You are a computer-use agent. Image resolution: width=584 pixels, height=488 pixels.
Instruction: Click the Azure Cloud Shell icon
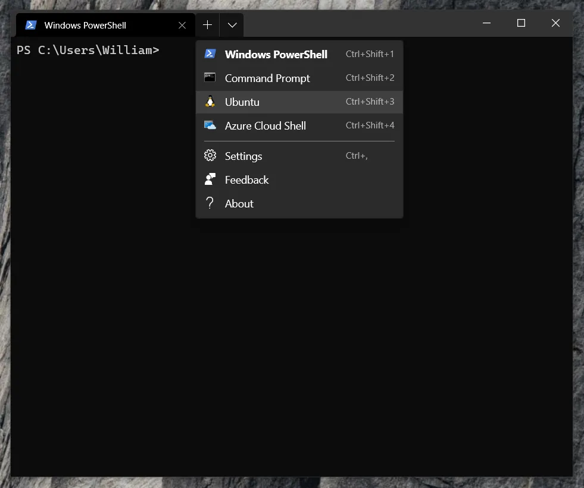[210, 125]
